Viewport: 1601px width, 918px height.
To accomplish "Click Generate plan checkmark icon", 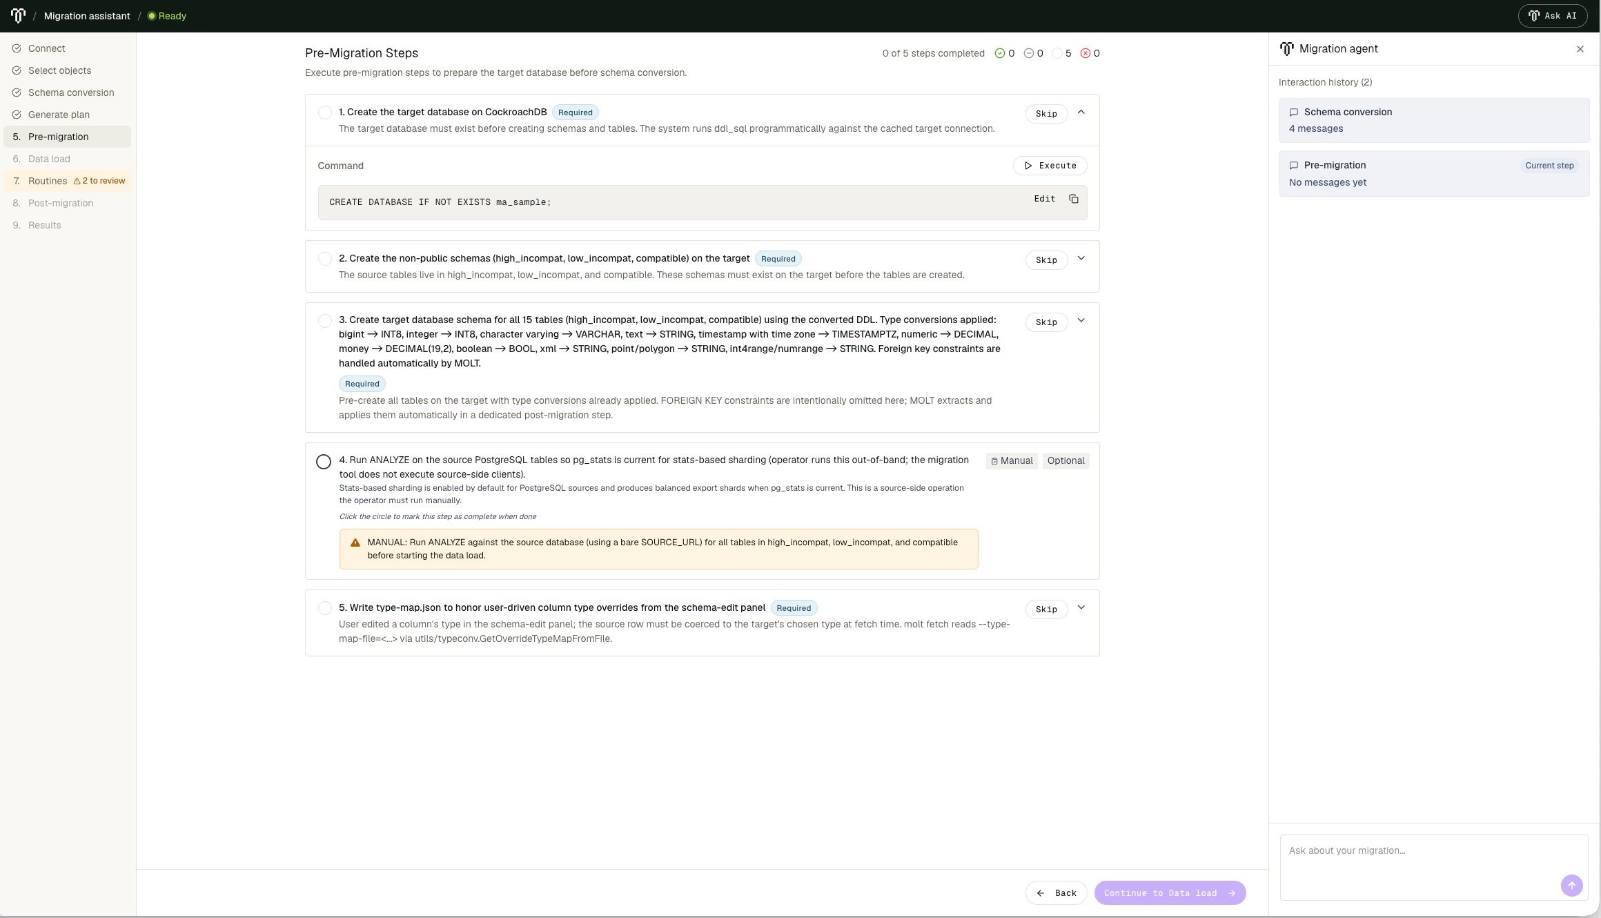I will (x=17, y=115).
